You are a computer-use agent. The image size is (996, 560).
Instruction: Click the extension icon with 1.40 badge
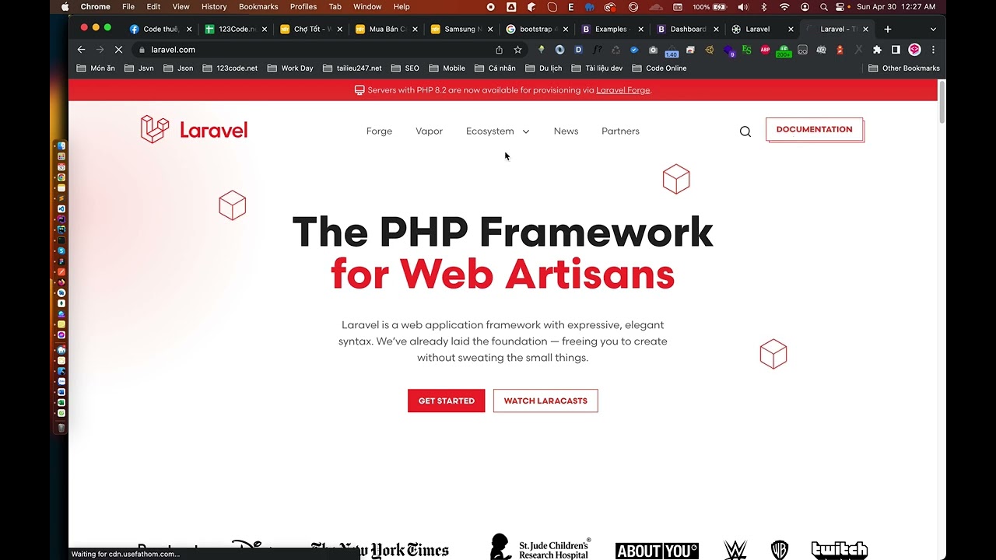click(671, 51)
